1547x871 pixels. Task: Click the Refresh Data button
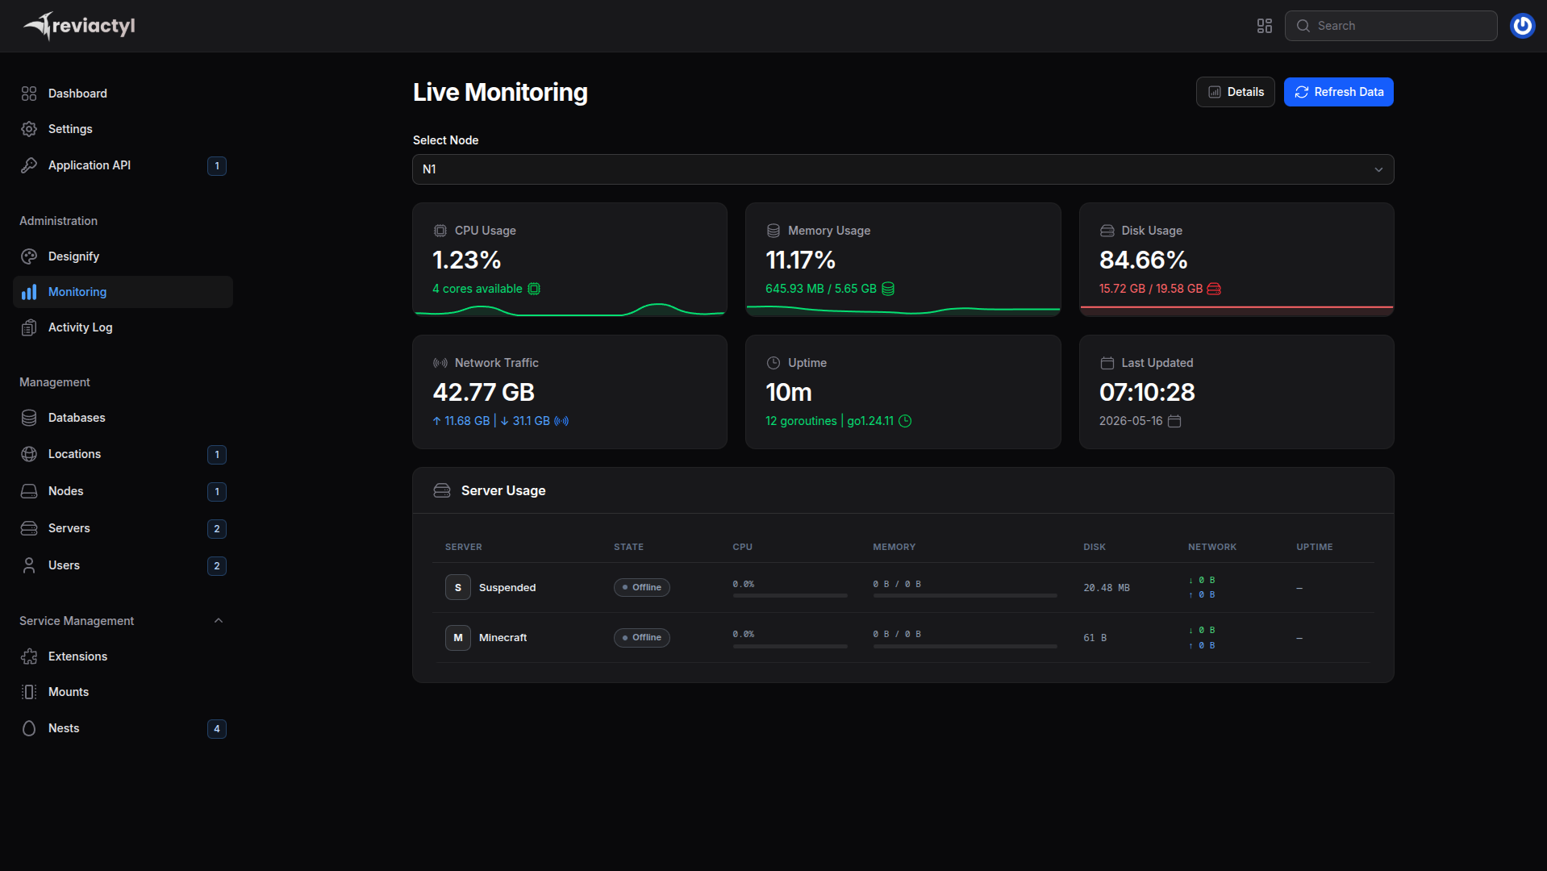(1338, 92)
